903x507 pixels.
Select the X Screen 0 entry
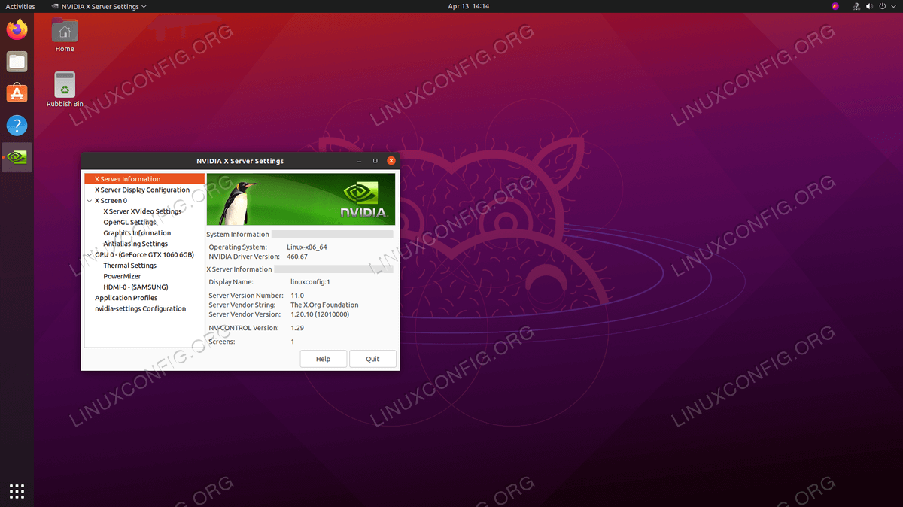pos(111,201)
